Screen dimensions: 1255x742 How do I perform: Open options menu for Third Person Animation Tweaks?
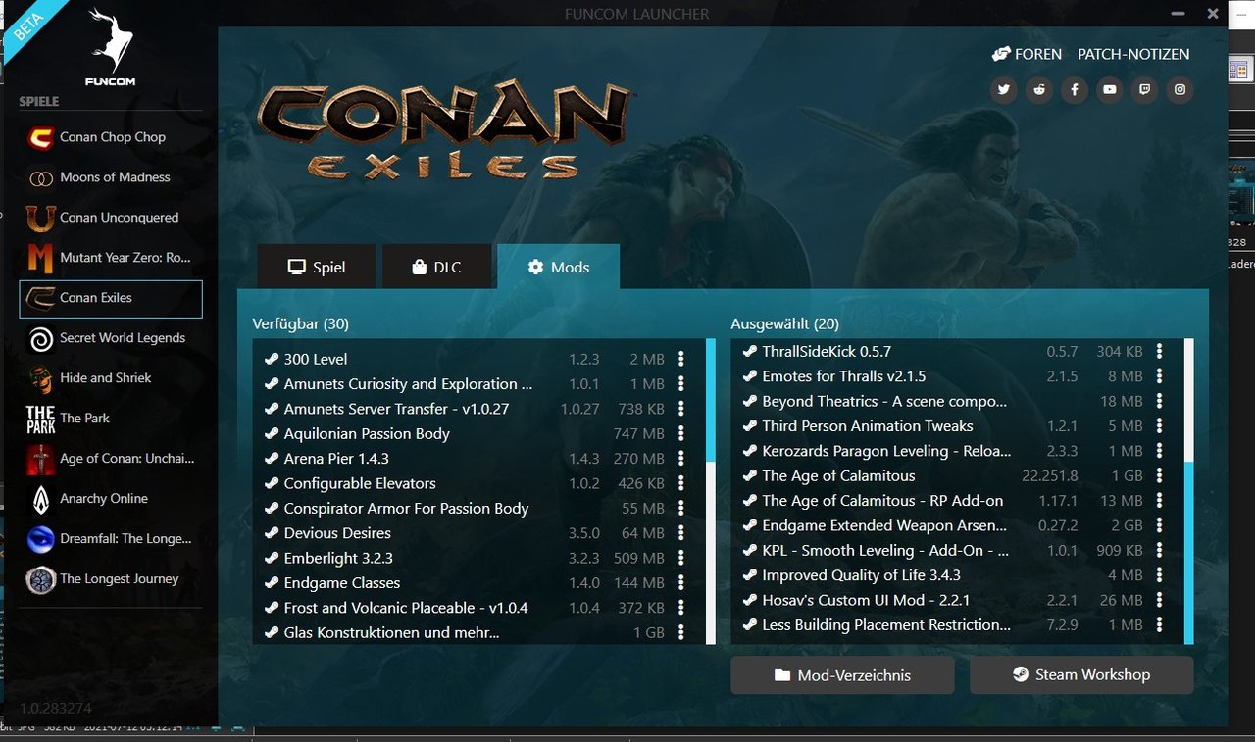tap(1160, 426)
